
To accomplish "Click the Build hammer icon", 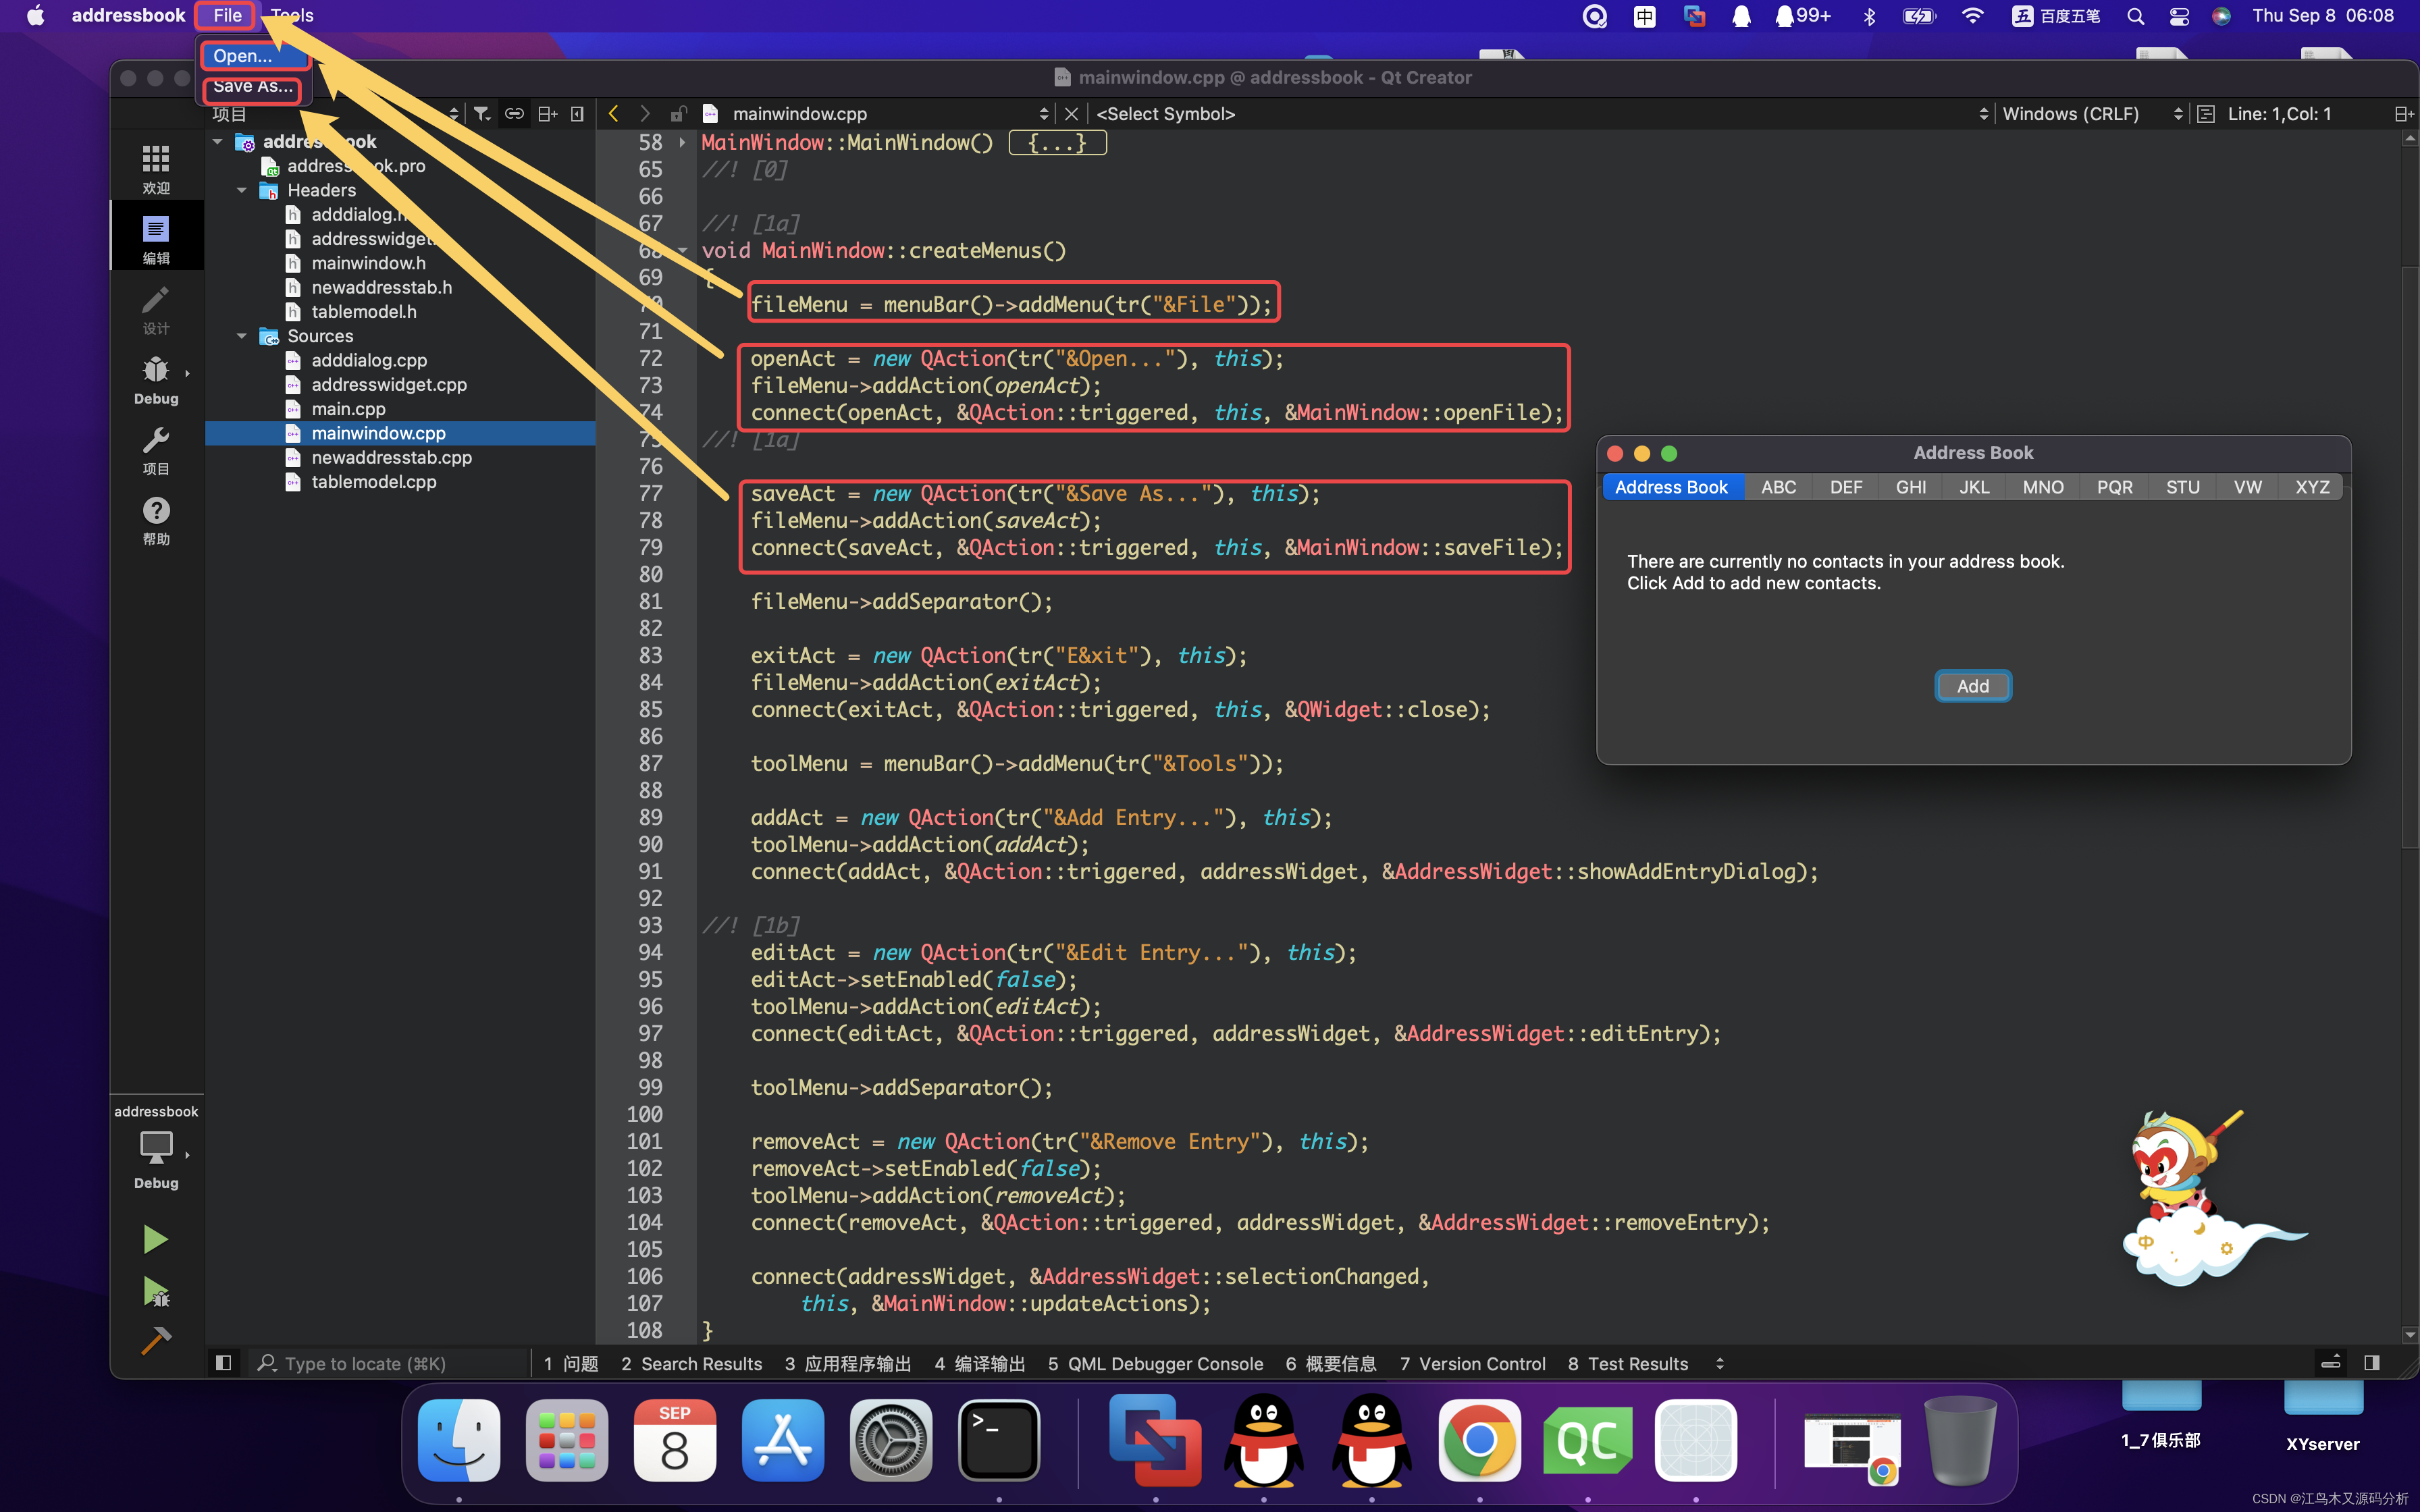I will click(x=155, y=1340).
